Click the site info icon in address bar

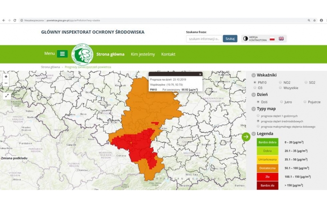point(22,20)
